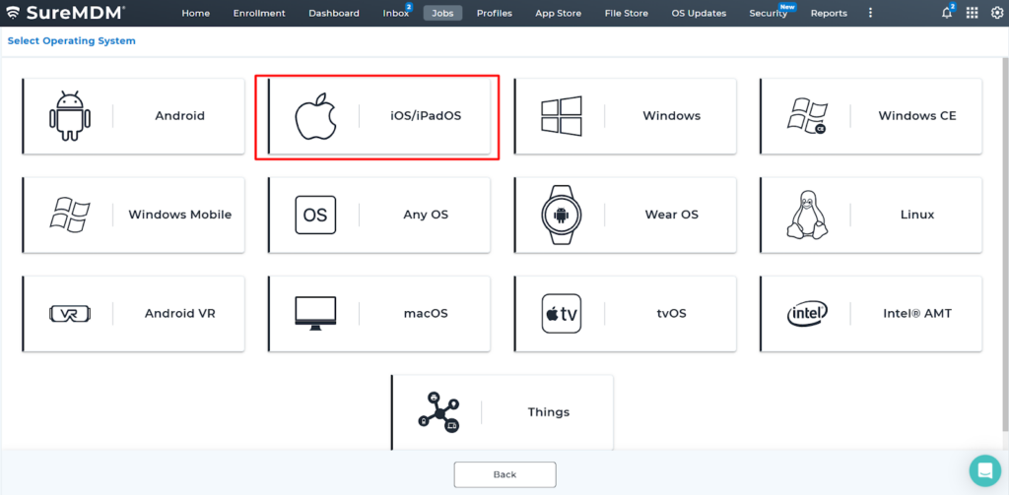Select the Apple tv tvOS icon
1009x495 pixels.
point(561,314)
